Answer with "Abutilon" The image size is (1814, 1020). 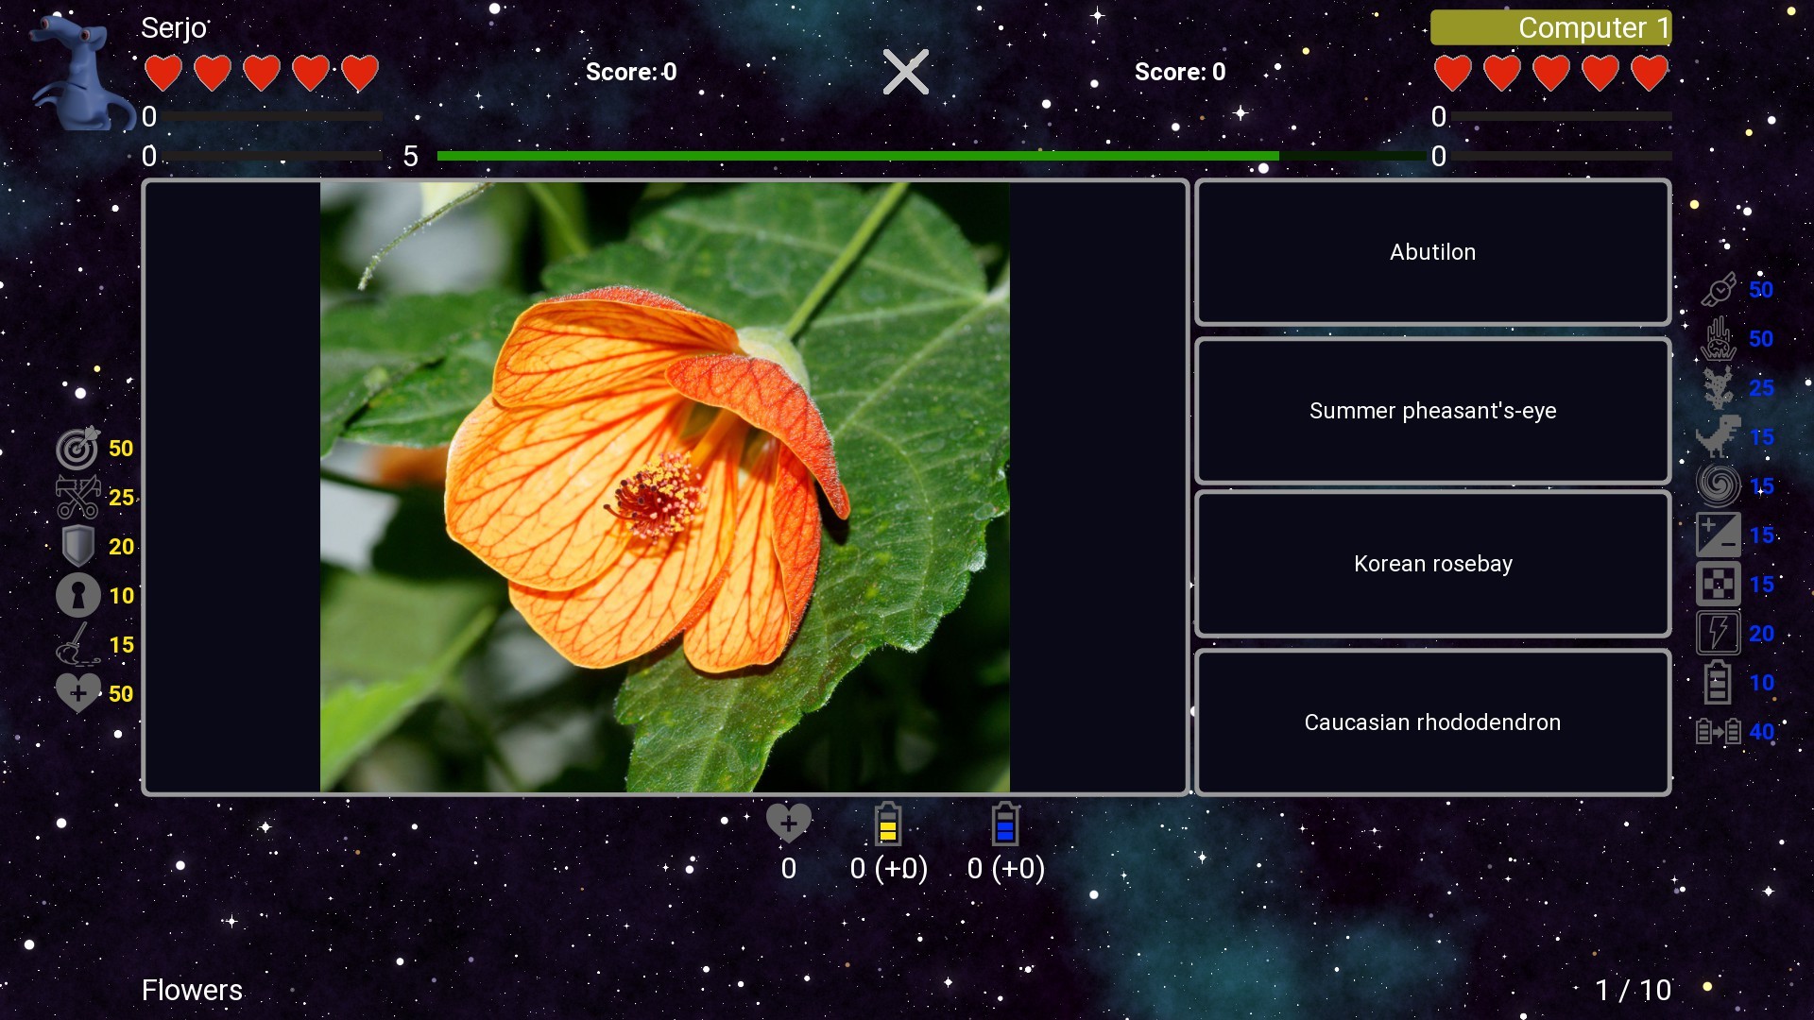pos(1432,251)
